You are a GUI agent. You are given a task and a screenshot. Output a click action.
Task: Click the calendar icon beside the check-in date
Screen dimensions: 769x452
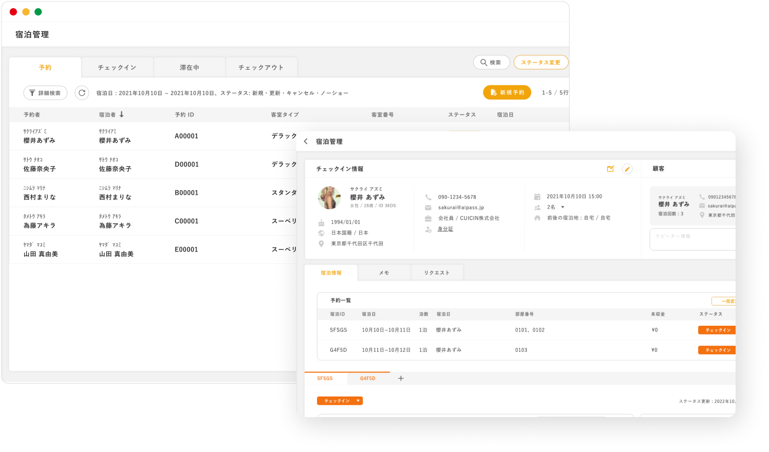(537, 196)
